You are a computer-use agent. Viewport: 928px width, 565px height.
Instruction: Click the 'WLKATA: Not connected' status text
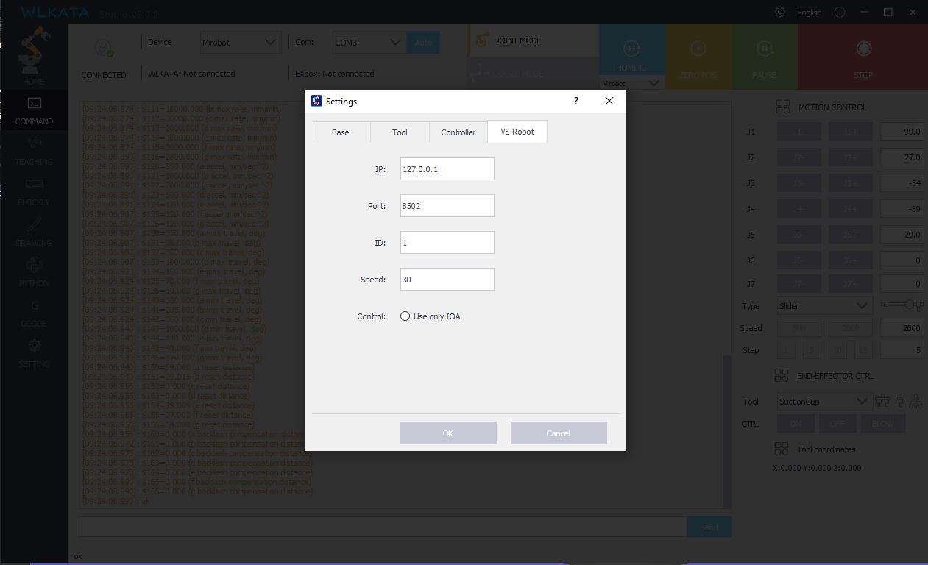pyautogui.click(x=191, y=74)
